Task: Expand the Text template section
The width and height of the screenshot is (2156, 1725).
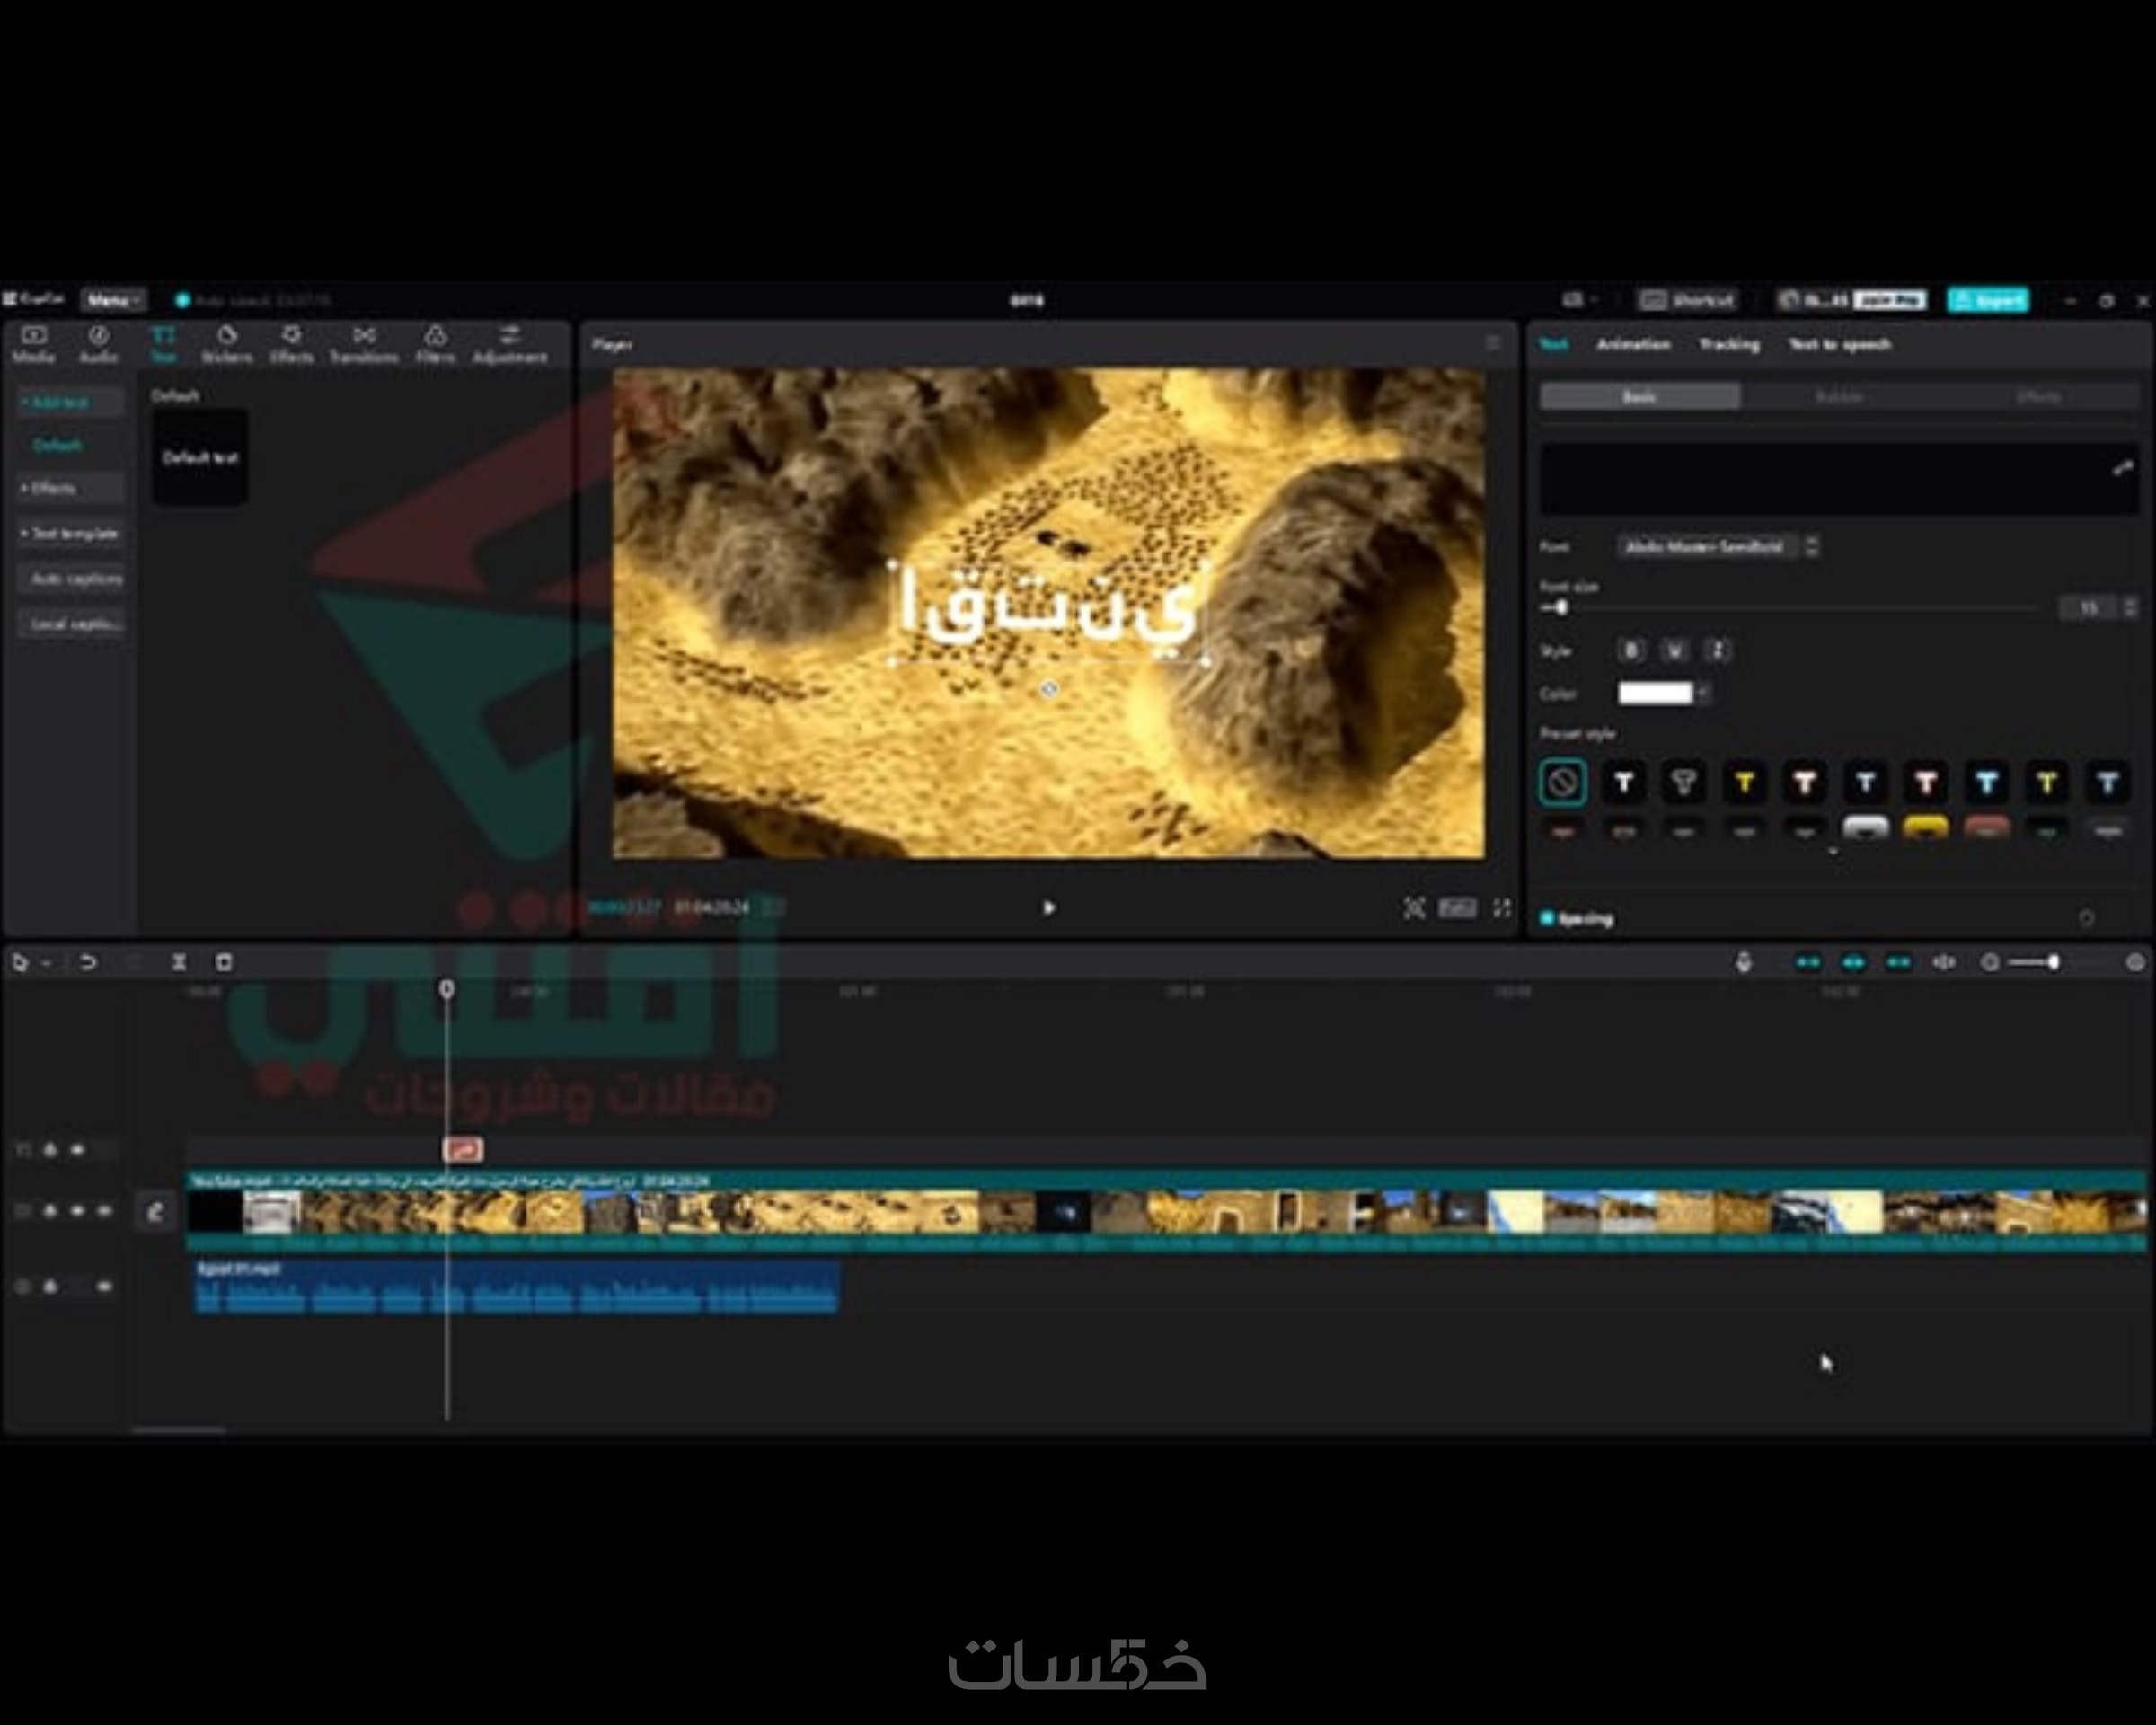Action: [70, 534]
